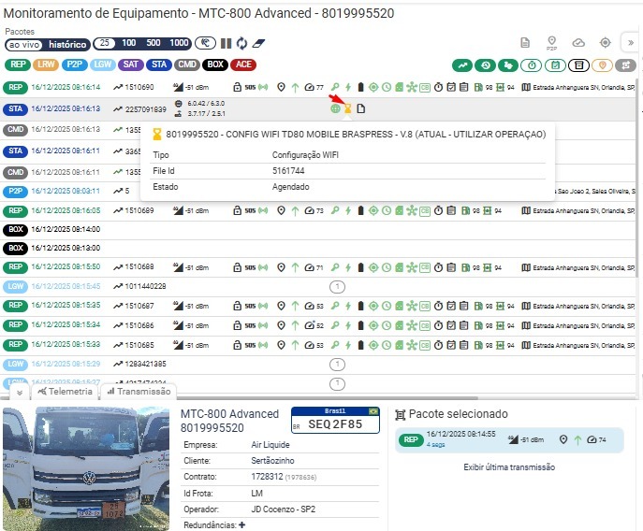Click the blue refresh packets icon
Image resolution: width=643 pixels, height=531 pixels.
(241, 43)
